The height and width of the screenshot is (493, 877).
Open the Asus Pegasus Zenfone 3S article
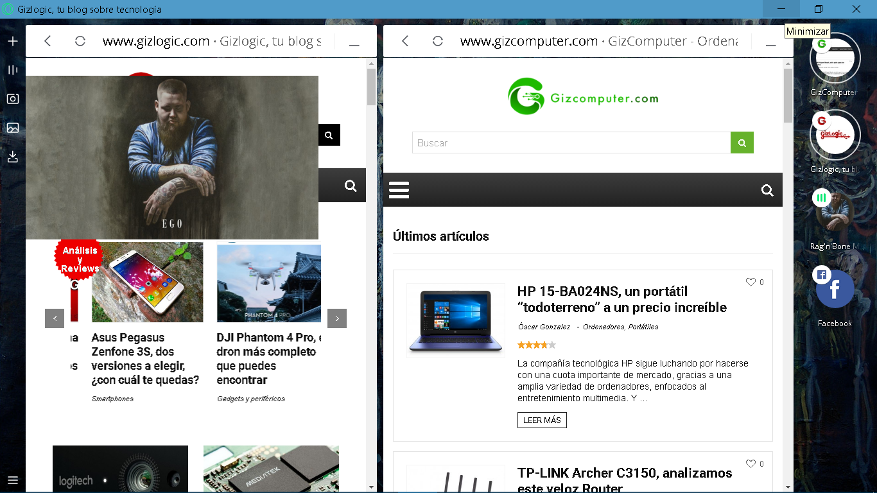[x=145, y=358]
